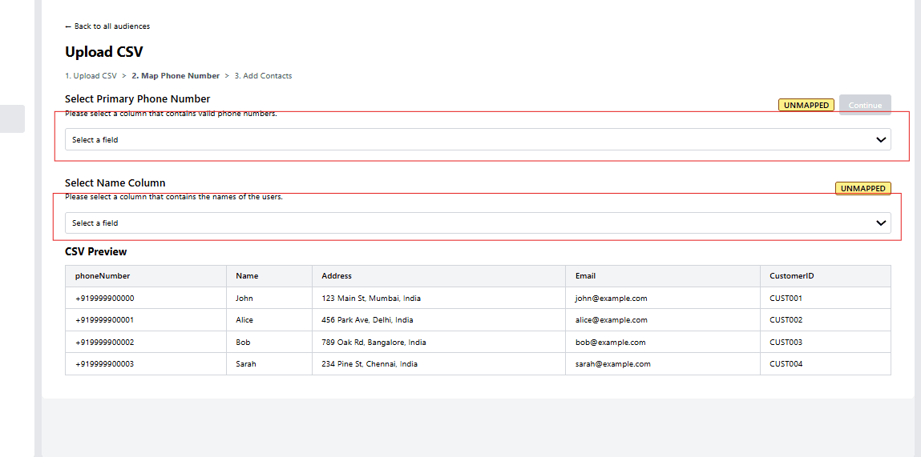Click the Address column header
Image resolution: width=921 pixels, height=457 pixels.
337,276
